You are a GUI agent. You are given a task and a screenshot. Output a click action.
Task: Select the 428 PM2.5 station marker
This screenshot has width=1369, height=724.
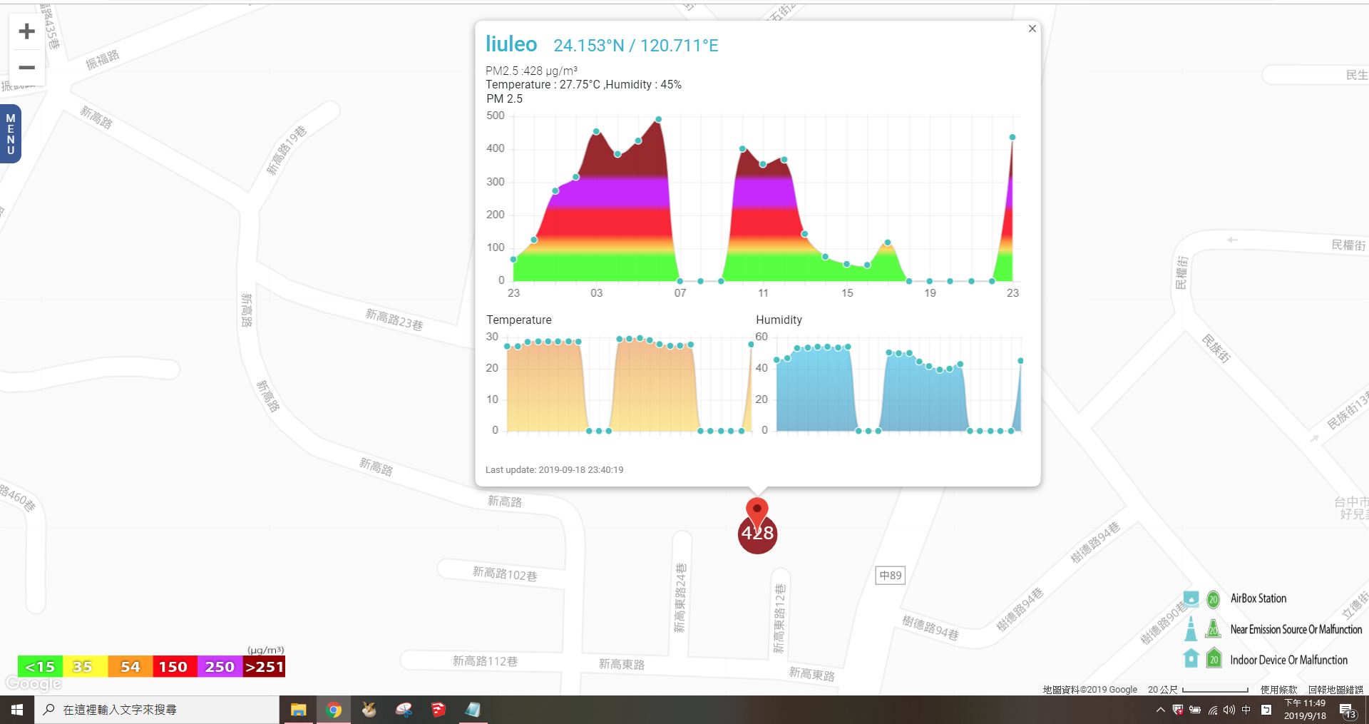click(x=757, y=535)
